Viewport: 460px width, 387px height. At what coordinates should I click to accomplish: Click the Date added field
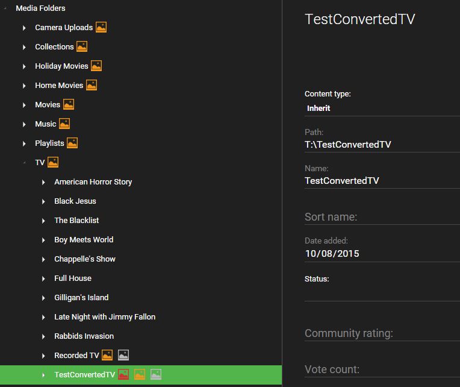point(382,254)
